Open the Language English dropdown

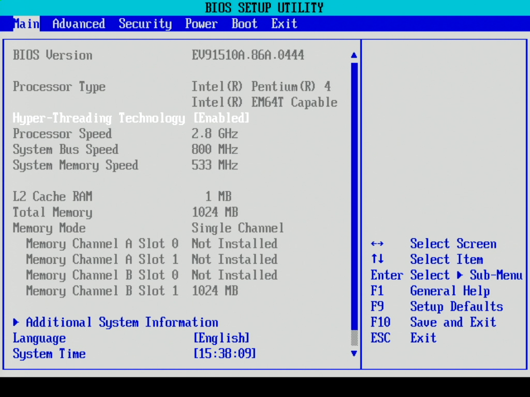[222, 339]
